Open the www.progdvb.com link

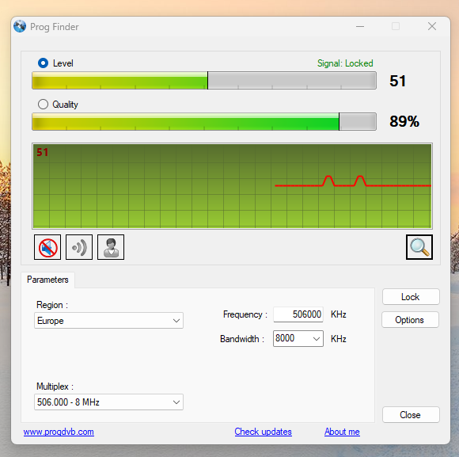point(59,432)
